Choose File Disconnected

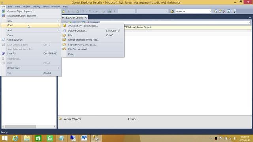click(x=93, y=49)
